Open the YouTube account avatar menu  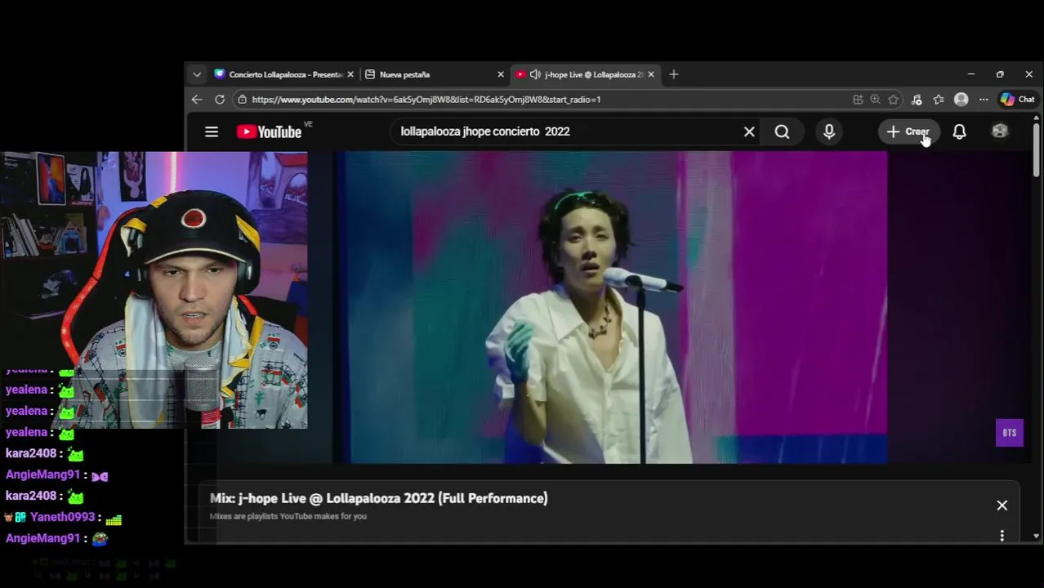pyautogui.click(x=1000, y=131)
